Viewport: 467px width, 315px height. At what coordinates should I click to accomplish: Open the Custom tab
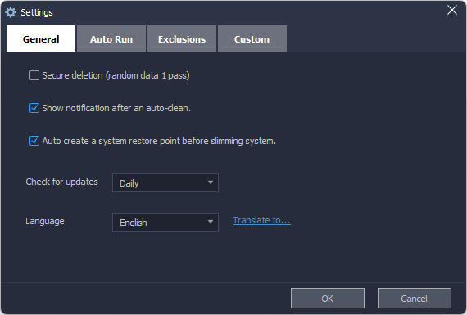pos(252,38)
